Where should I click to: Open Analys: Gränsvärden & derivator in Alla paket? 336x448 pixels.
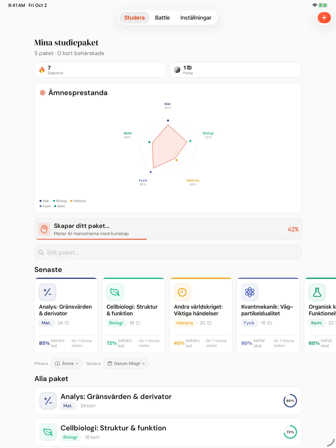point(168,401)
